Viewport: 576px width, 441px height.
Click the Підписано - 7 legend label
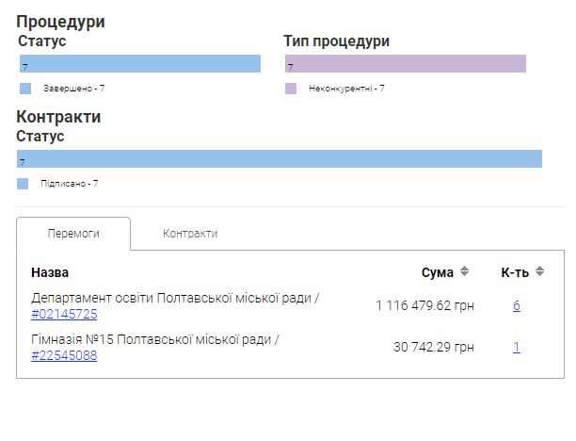point(70,184)
